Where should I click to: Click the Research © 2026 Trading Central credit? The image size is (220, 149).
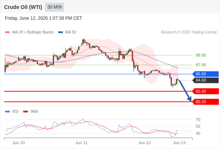pyautogui.click(x=189, y=32)
